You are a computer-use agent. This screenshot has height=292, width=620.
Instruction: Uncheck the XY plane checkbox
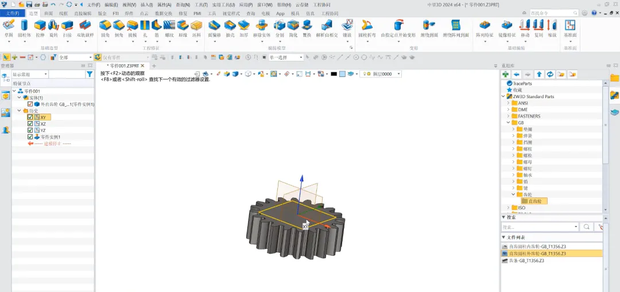click(x=30, y=117)
